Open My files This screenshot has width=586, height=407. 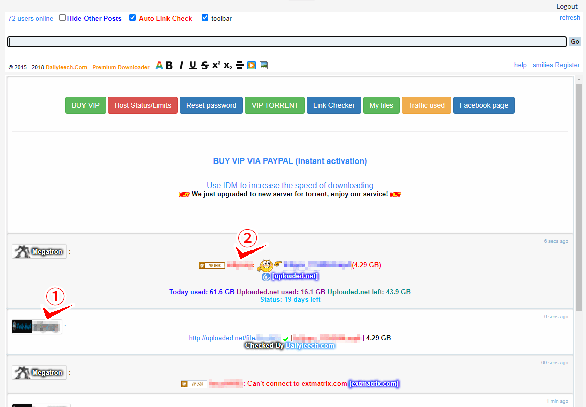[x=381, y=105]
